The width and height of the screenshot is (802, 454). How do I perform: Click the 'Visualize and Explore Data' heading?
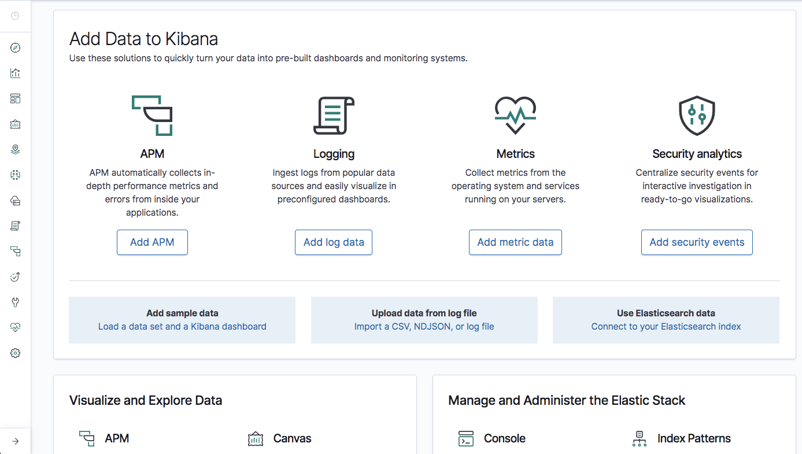146,400
